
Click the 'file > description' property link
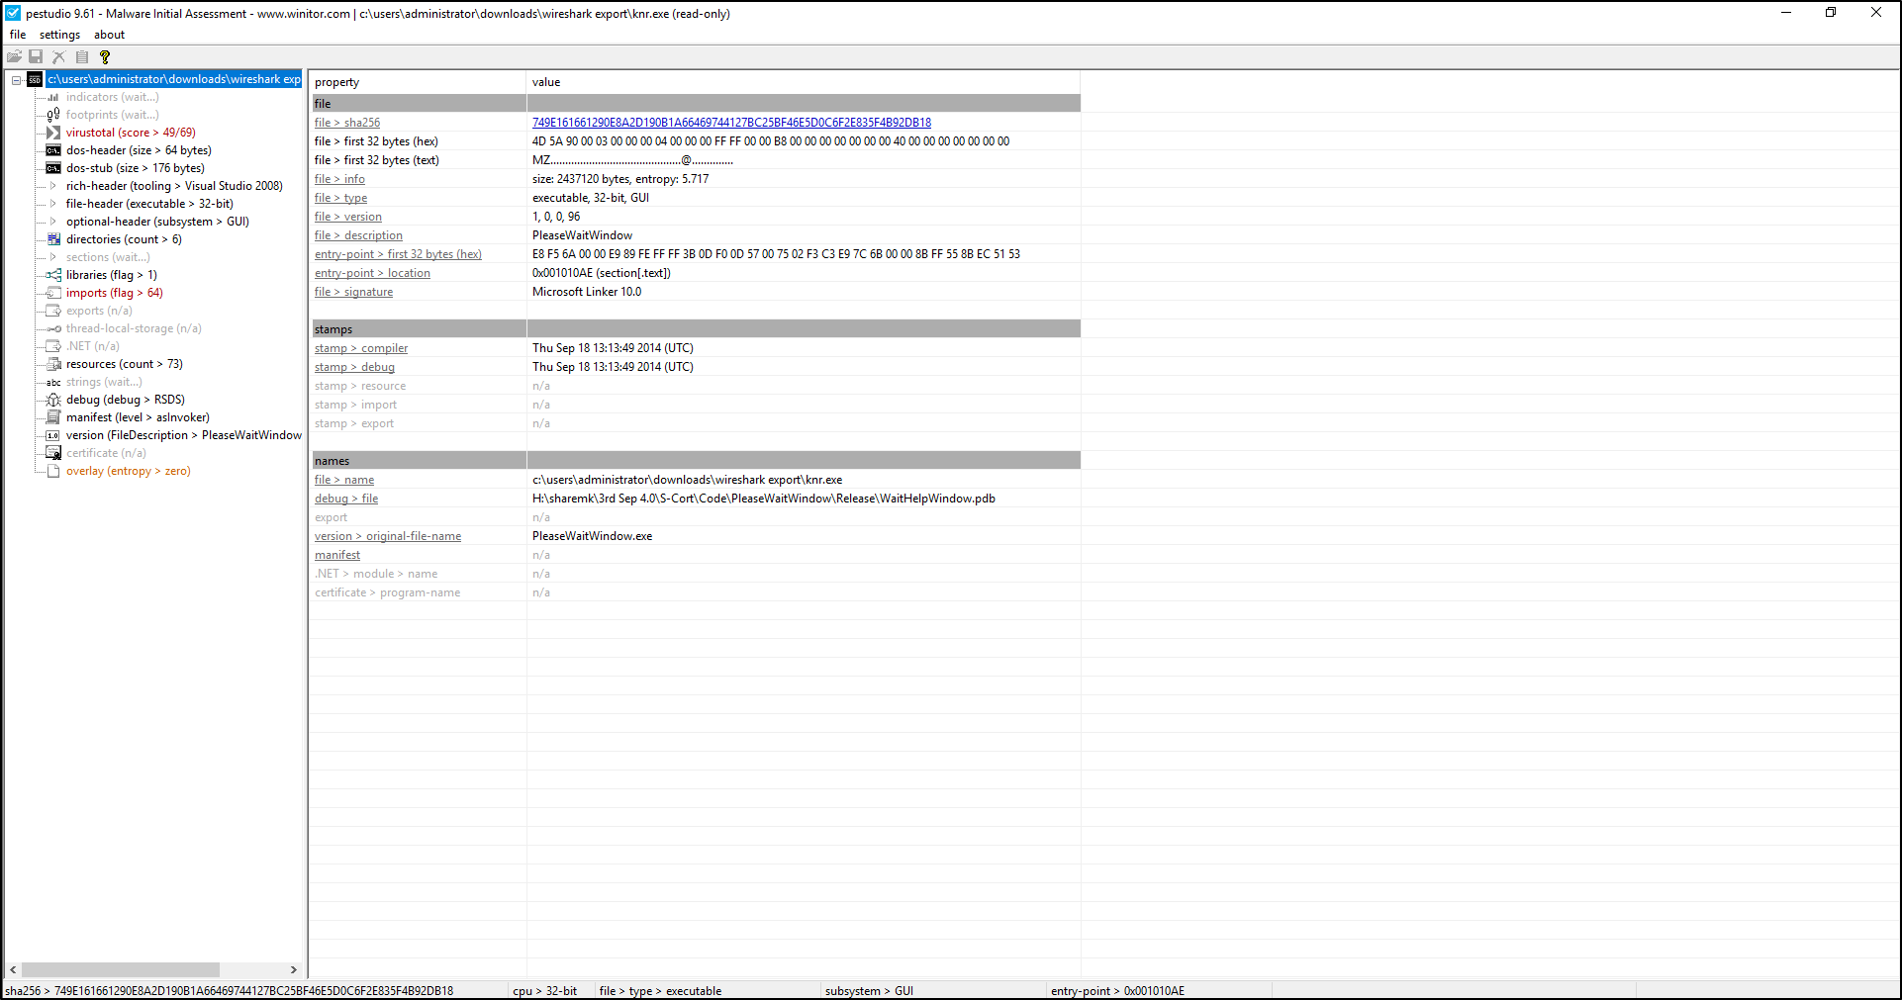(x=358, y=235)
